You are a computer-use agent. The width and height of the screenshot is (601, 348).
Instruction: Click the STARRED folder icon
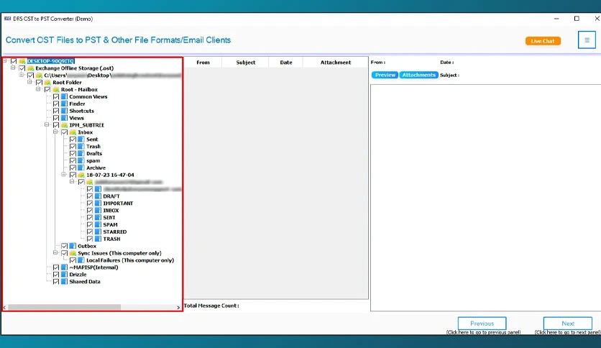98,232
